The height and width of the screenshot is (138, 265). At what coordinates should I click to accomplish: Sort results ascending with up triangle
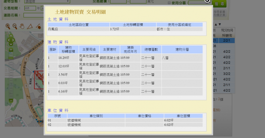216,24
